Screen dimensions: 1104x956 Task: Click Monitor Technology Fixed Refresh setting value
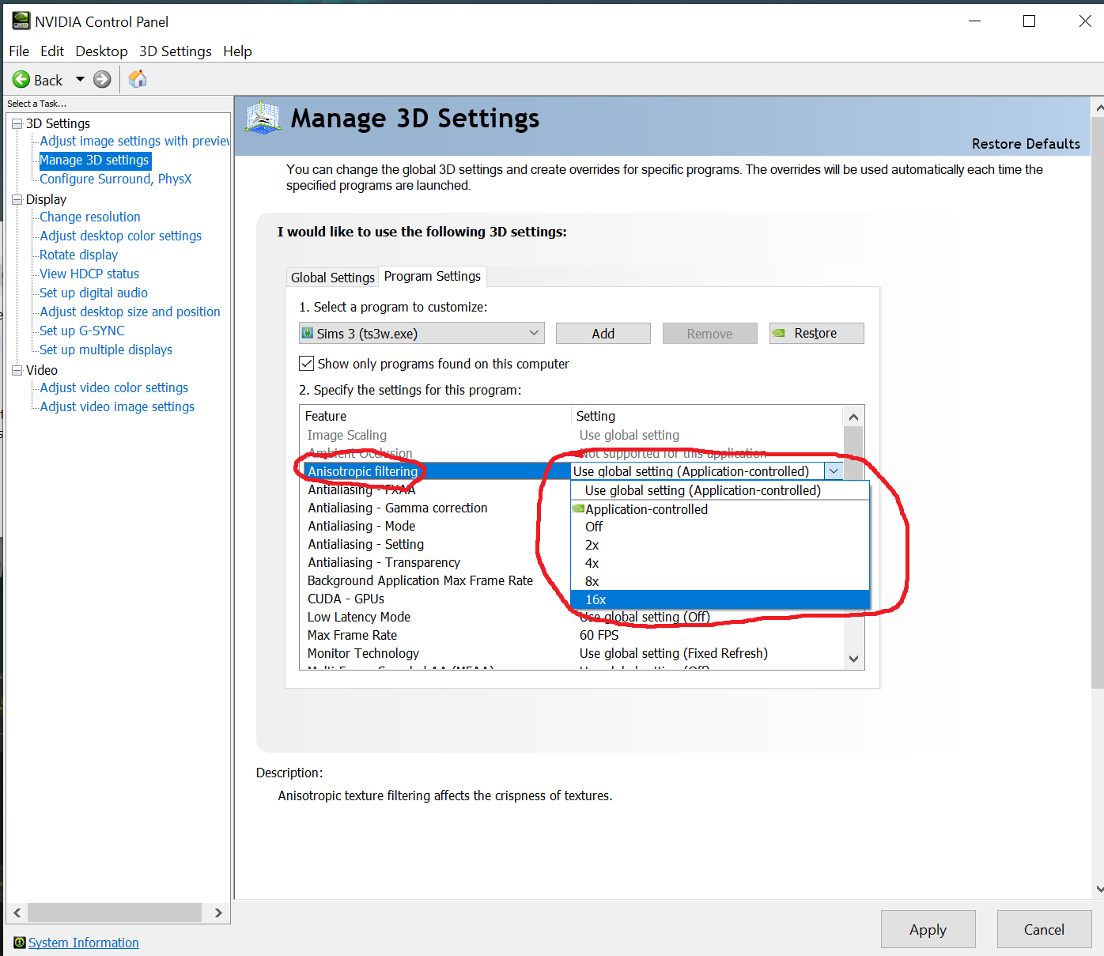coord(674,653)
